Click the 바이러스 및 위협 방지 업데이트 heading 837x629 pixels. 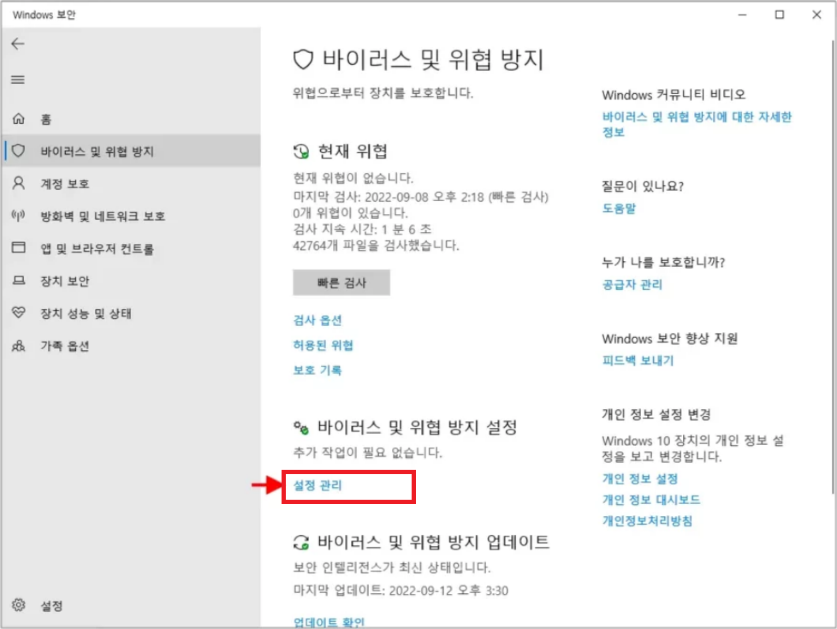point(433,542)
